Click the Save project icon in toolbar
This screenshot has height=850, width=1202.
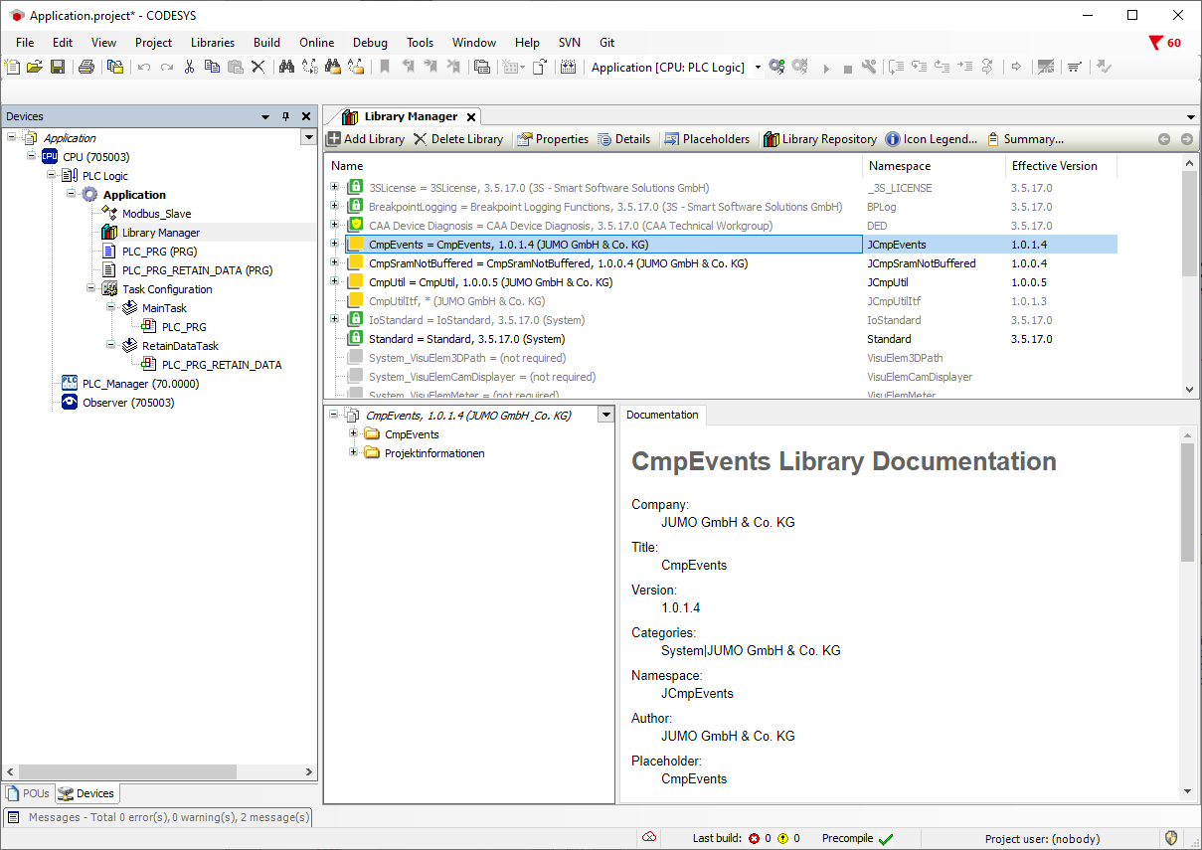point(58,67)
